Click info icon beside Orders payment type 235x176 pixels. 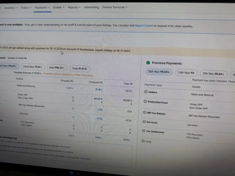(x=146, y=92)
